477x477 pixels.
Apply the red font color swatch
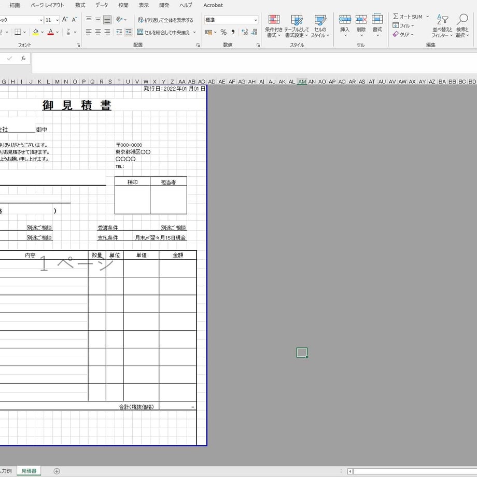[50, 32]
